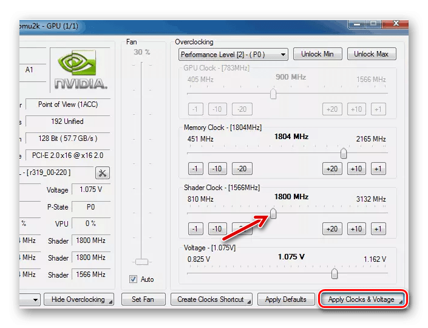Screen dimensions: 428x328
Task: Click the Shader Clock slider handle
Action: click(x=273, y=213)
